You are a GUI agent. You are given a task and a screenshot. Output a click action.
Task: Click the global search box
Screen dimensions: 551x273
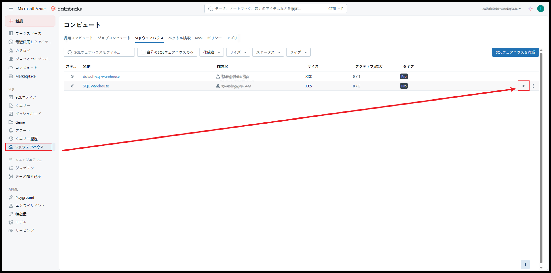275,9
